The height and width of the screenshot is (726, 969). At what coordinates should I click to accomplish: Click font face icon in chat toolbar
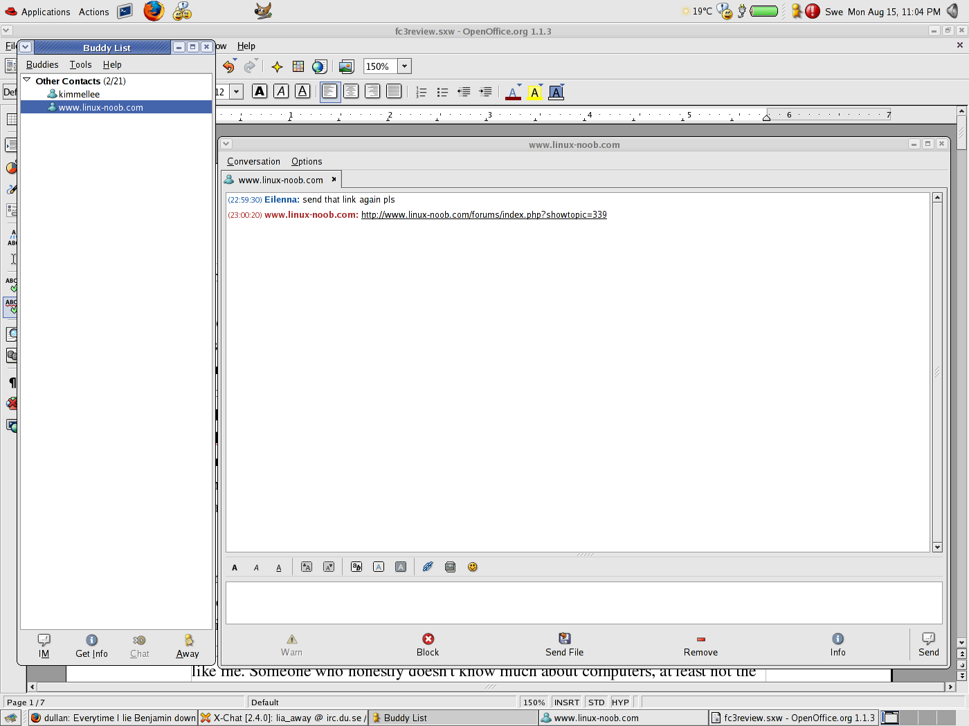pos(356,567)
